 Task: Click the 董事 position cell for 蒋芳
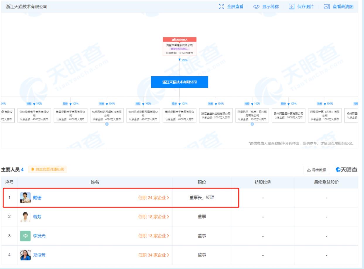(x=202, y=217)
